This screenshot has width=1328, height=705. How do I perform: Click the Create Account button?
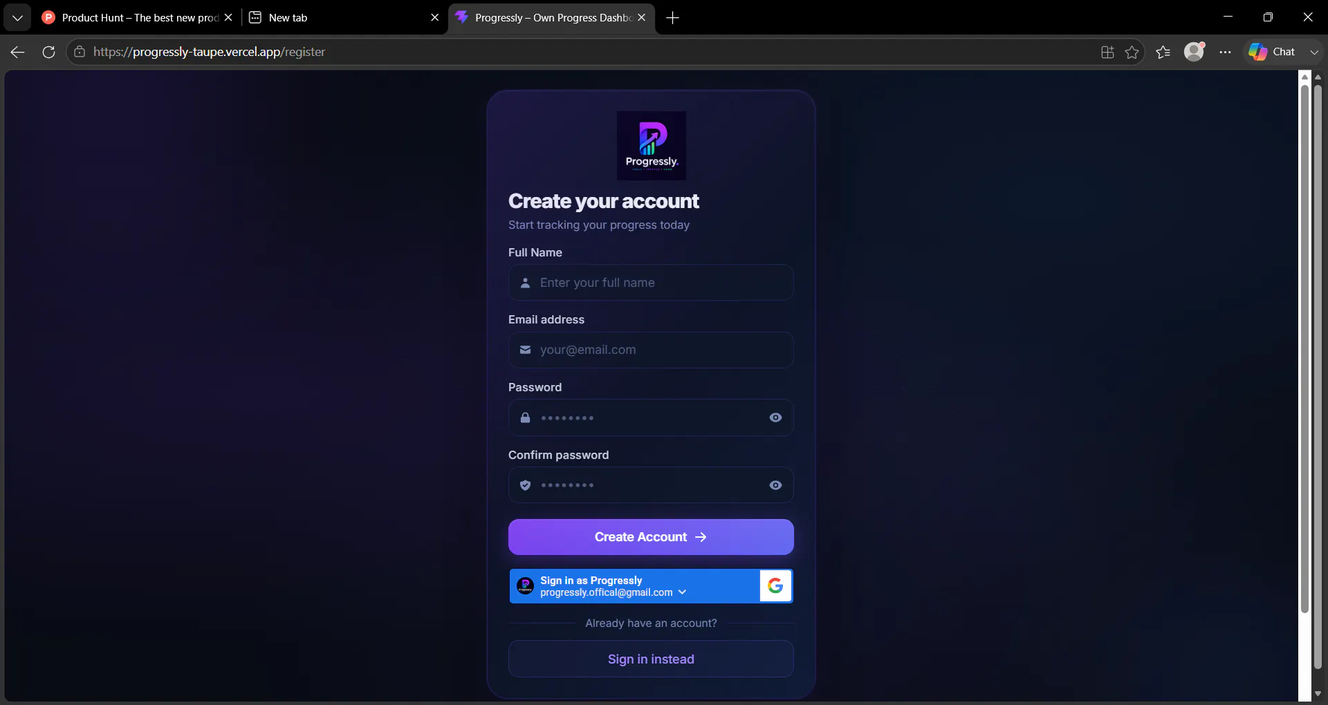651,537
